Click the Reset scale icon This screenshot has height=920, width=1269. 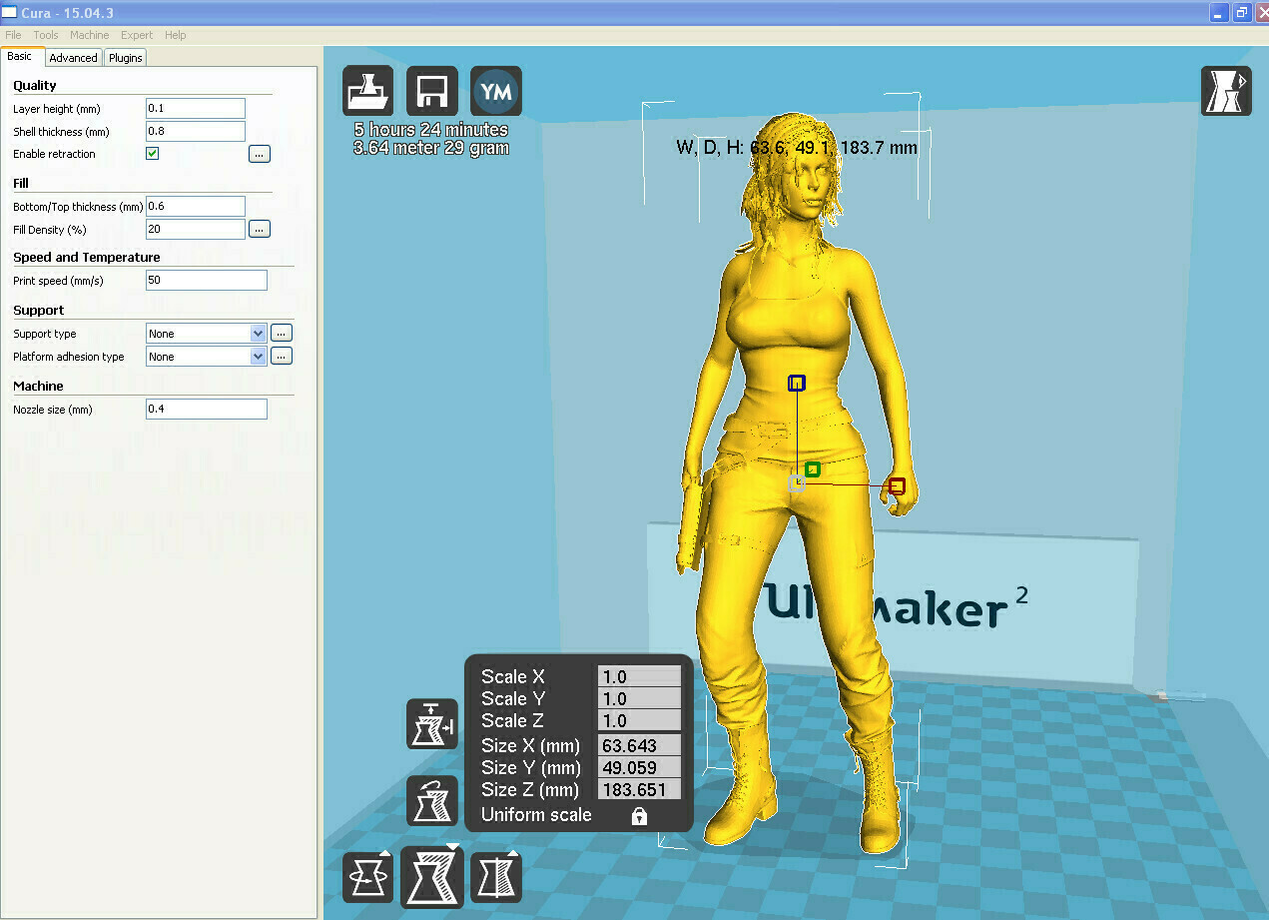[x=431, y=800]
